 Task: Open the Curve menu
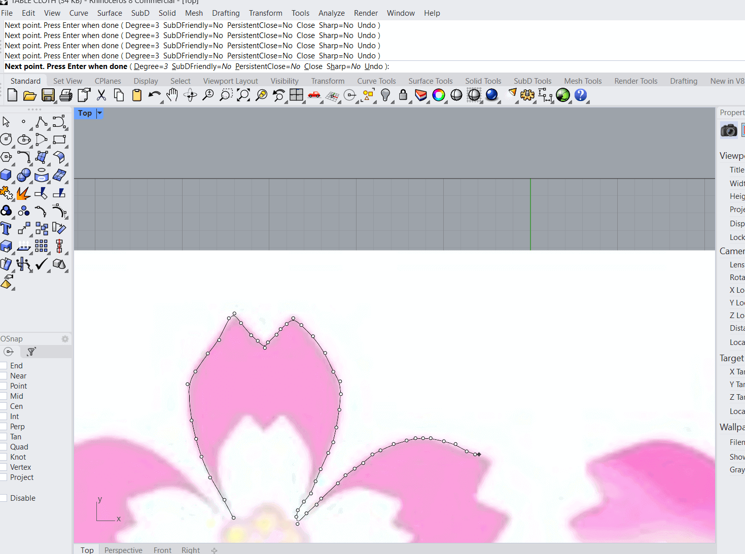tap(79, 13)
